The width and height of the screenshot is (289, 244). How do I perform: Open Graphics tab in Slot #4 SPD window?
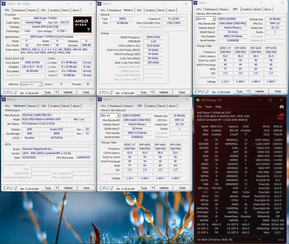(246, 9)
